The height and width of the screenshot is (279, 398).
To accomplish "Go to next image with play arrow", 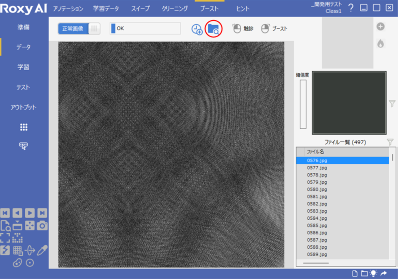I will point(30,213).
